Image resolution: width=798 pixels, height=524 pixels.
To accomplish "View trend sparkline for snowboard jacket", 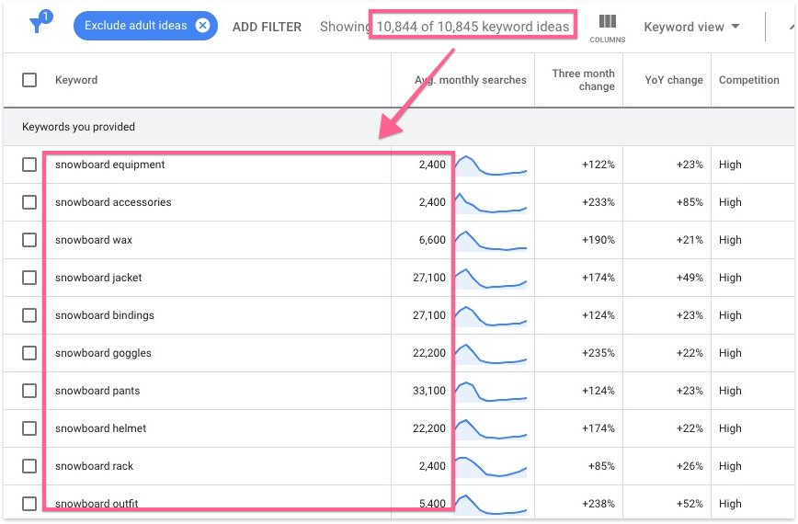I will coord(492,278).
